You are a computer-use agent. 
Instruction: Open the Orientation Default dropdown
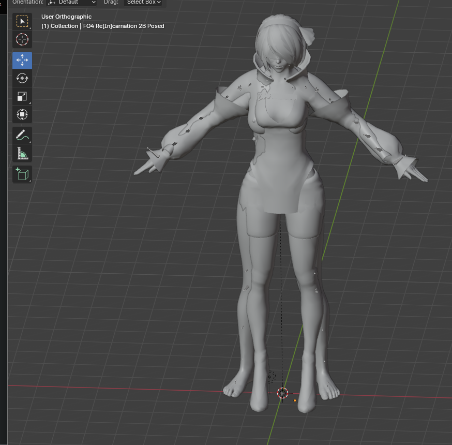point(71,2)
